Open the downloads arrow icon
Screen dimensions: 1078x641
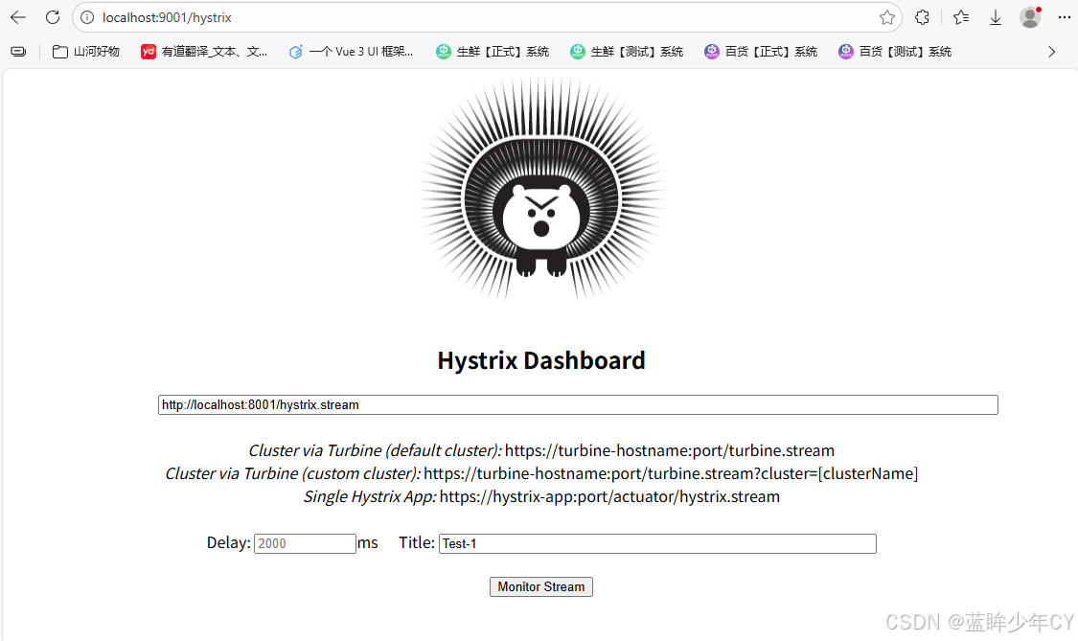[995, 17]
